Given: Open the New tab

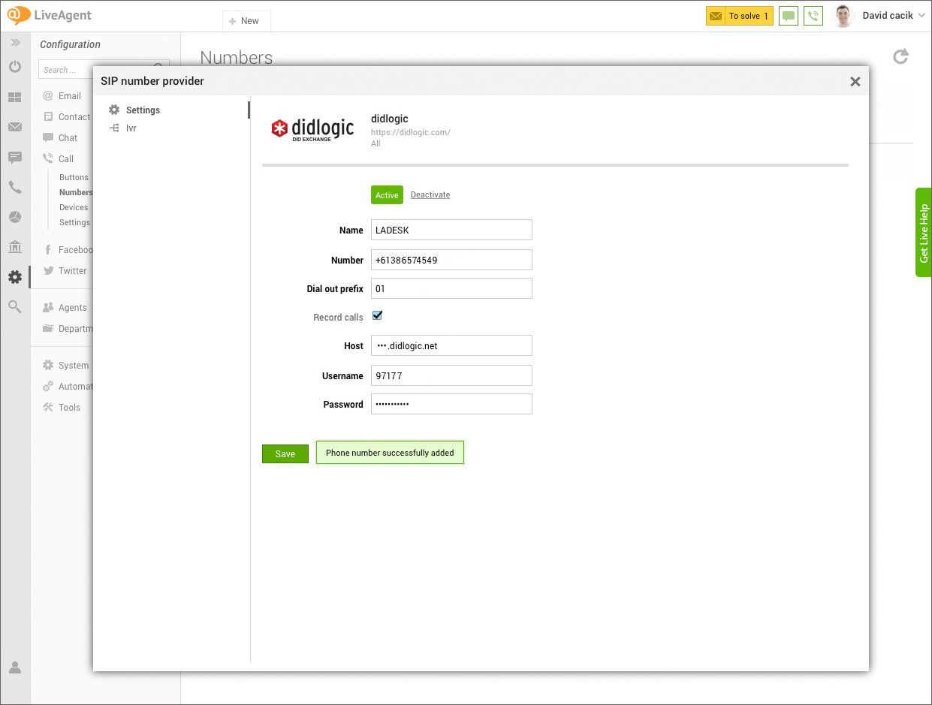Looking at the screenshot, I should click(x=245, y=21).
